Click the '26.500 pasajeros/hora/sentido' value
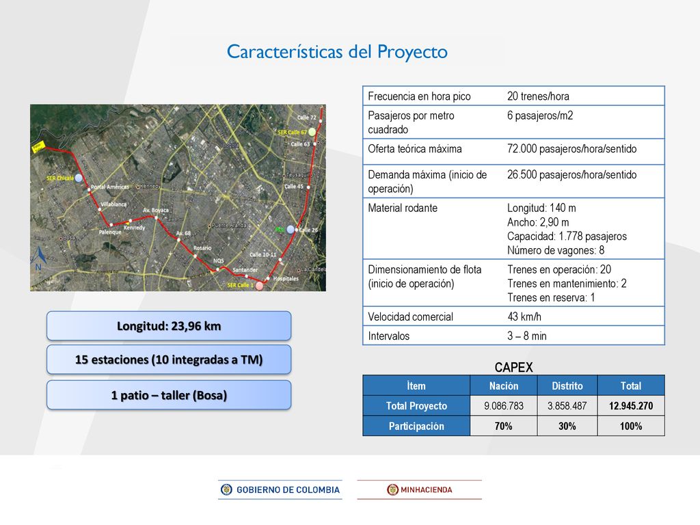This screenshot has height=525, width=700. point(572,174)
